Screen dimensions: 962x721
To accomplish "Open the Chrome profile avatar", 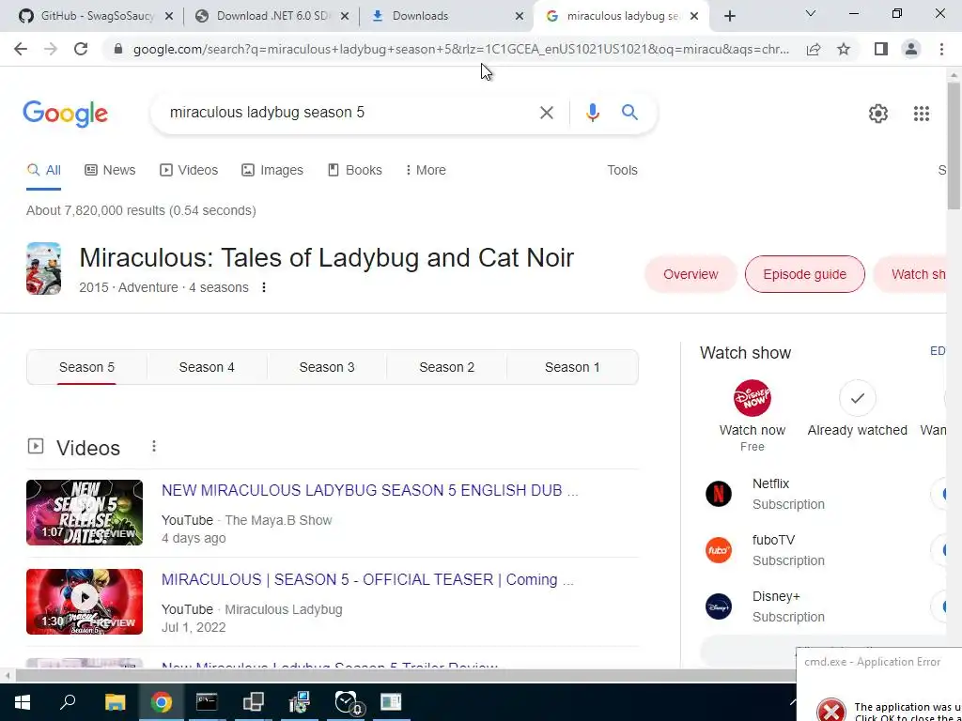I will pyautogui.click(x=911, y=49).
